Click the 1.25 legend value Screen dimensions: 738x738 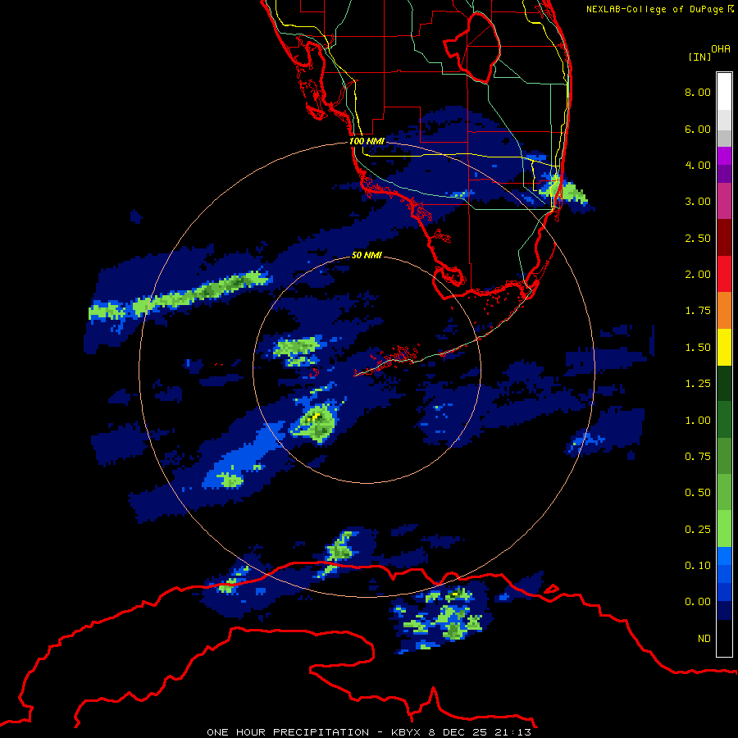pos(698,384)
